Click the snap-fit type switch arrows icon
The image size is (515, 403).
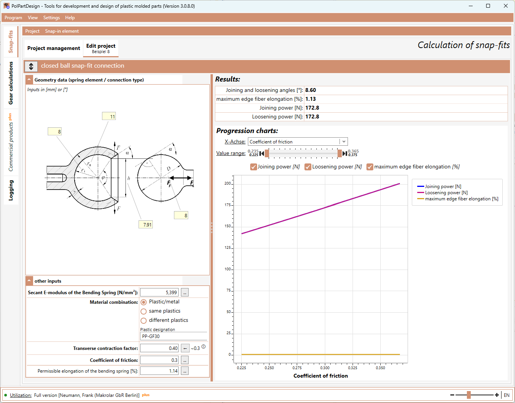tap(31, 66)
